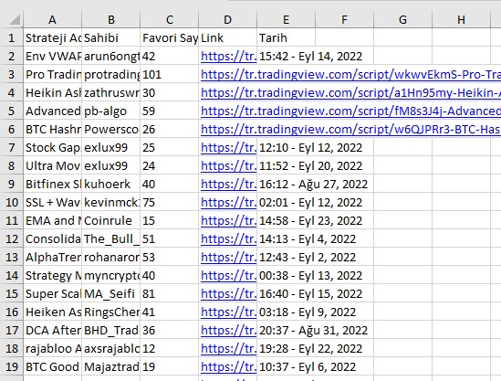Select strategy cell 'Ultra Mov'
The width and height of the screenshot is (501, 381).
pos(52,165)
